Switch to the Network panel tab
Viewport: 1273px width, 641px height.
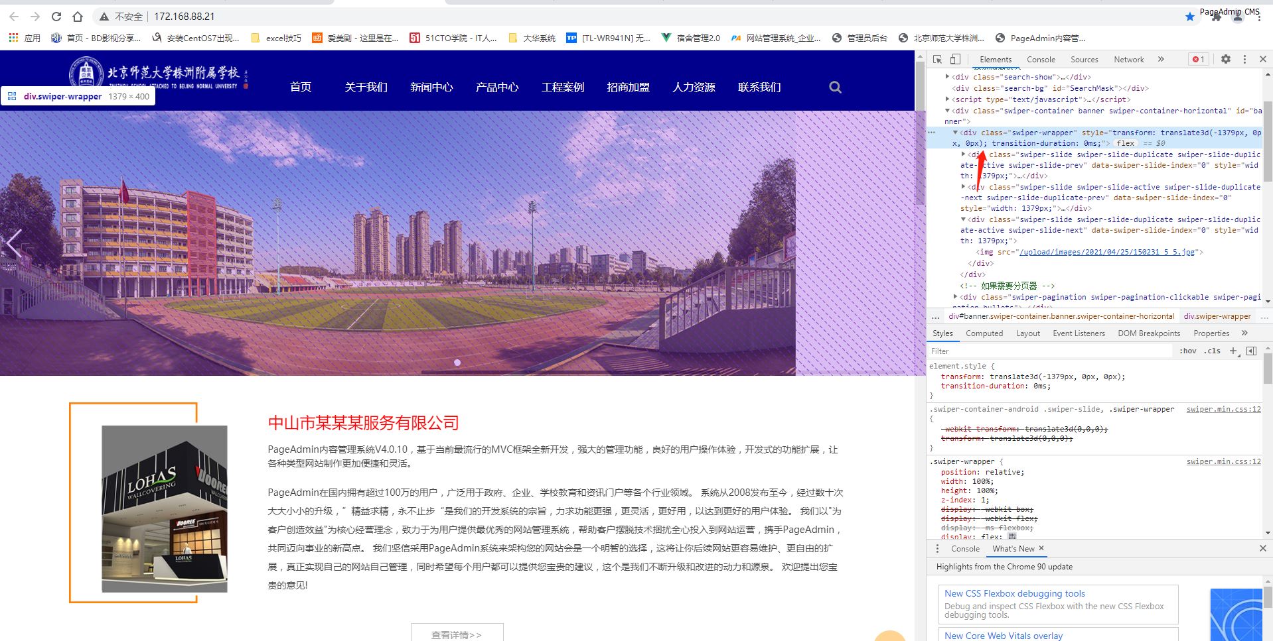[1128, 59]
